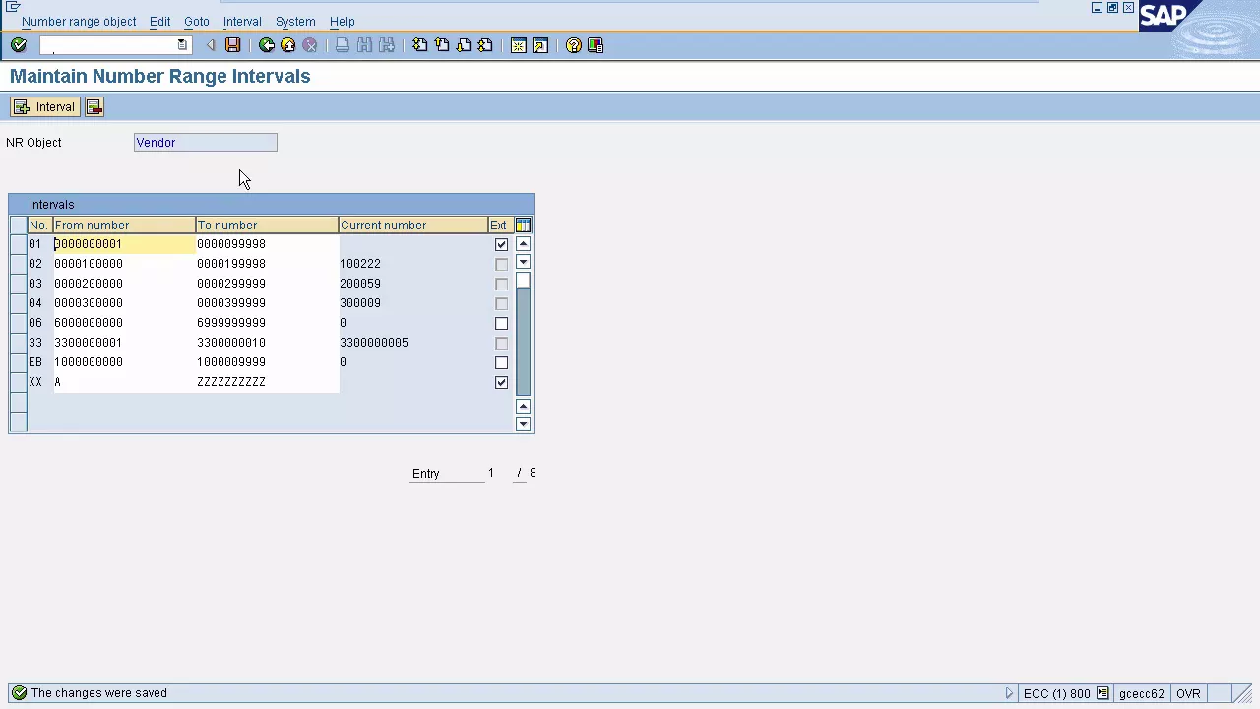Click the yellow Help question mark icon
This screenshot has width=1260, height=709.
[x=574, y=45]
